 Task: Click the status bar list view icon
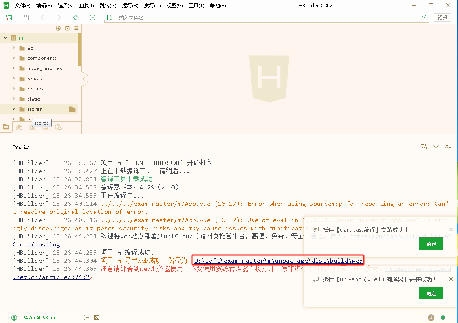pyautogui.click(x=86, y=317)
